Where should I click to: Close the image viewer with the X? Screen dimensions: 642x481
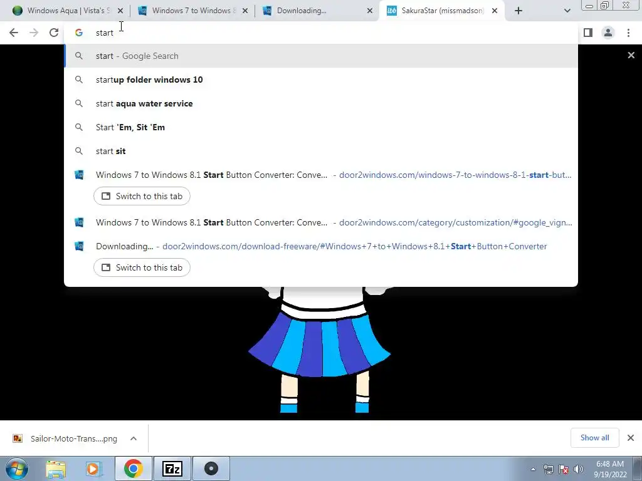coord(631,55)
